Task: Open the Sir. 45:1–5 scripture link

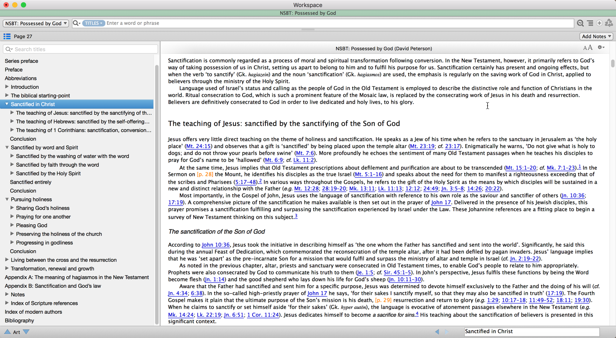Action: click(396, 273)
